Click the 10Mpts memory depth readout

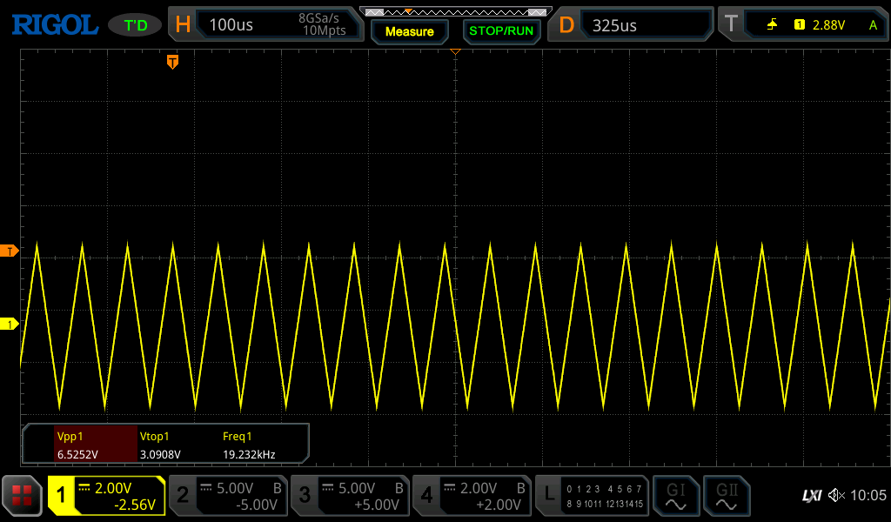point(324,30)
